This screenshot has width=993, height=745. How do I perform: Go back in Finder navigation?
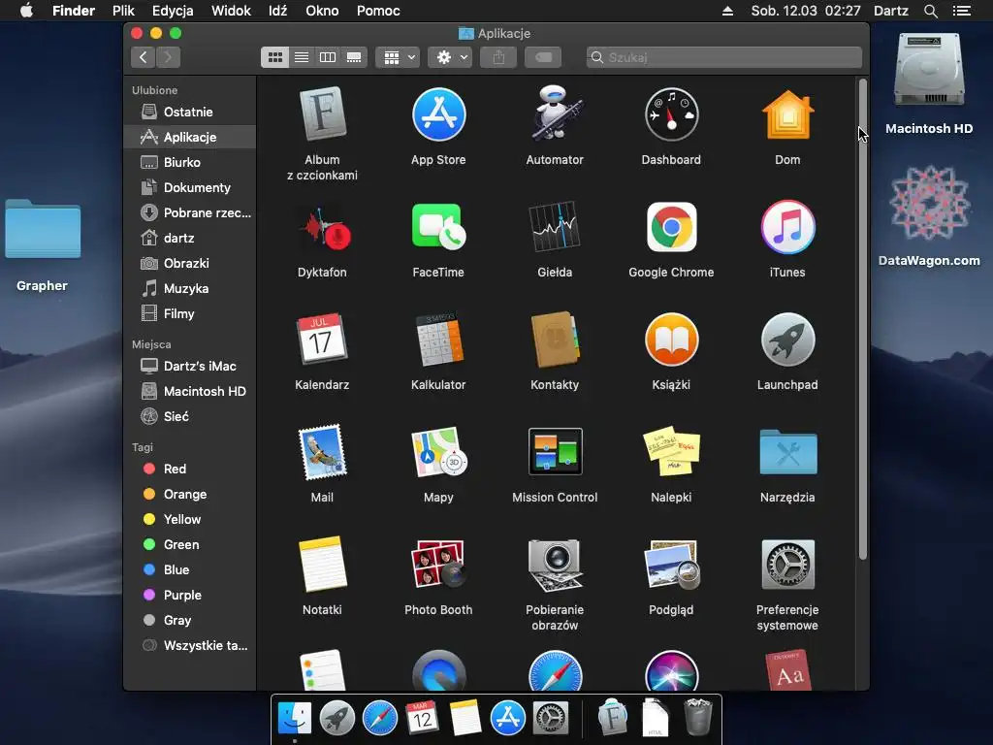tap(144, 57)
